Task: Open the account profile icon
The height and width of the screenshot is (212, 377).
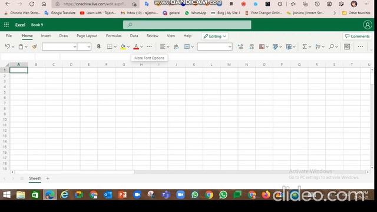Action: click(x=368, y=25)
